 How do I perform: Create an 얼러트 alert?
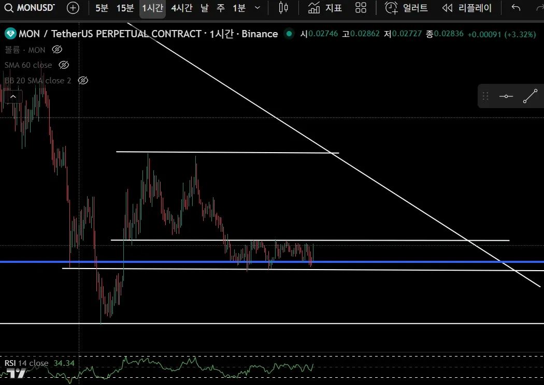406,8
